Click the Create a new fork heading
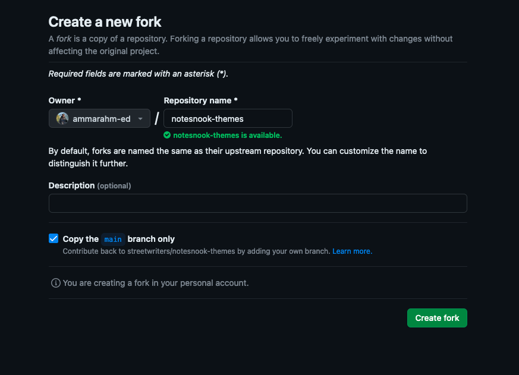This screenshot has width=519, height=375. point(105,22)
